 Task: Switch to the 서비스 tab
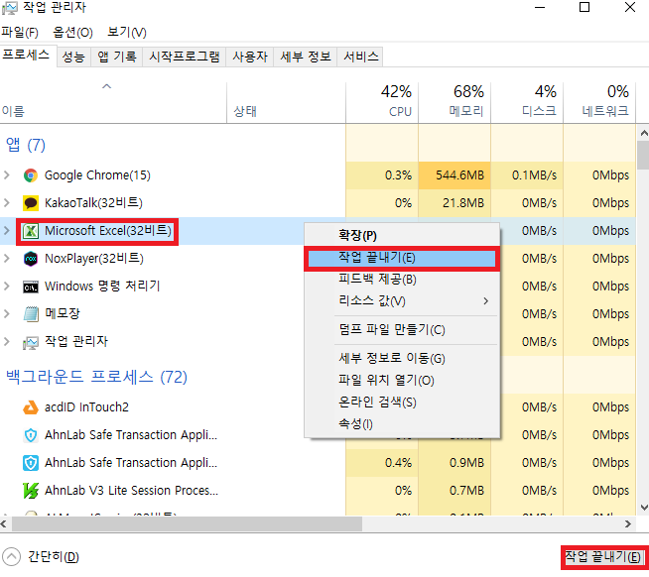click(361, 57)
